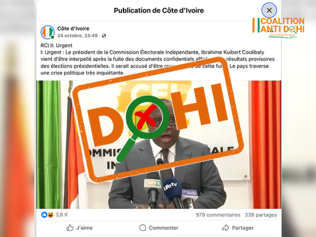Open the post's CEI press conference image
The width and height of the screenshot is (316, 237).
[158, 145]
